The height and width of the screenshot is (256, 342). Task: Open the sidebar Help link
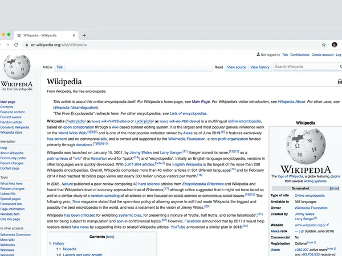(3, 148)
